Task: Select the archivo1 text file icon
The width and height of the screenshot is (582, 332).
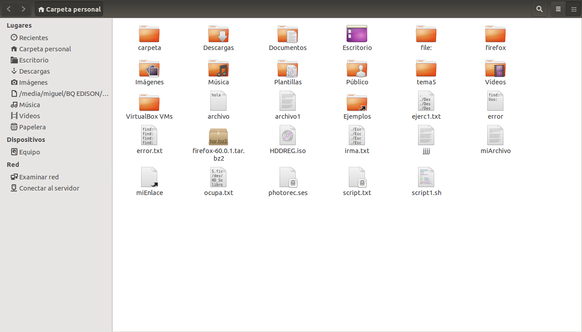Action: point(288,101)
